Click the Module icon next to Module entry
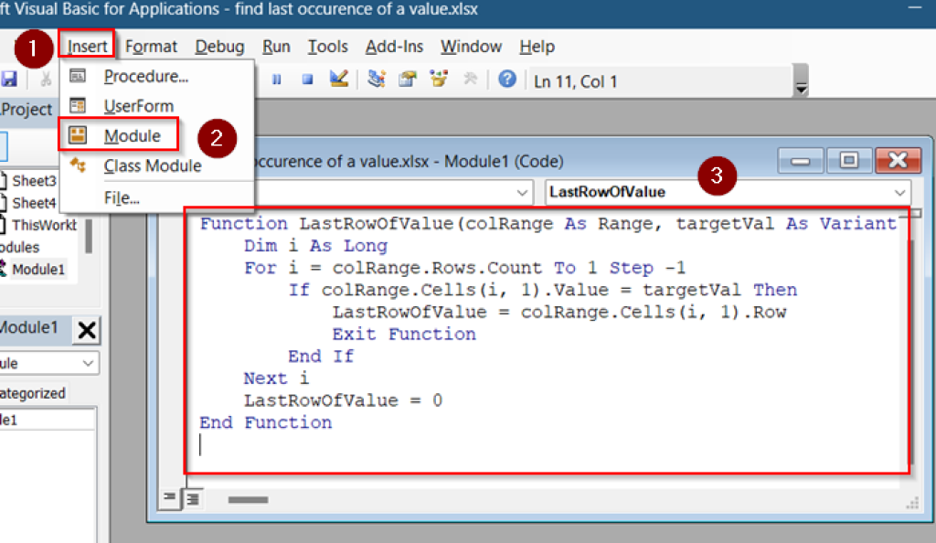 (x=80, y=135)
